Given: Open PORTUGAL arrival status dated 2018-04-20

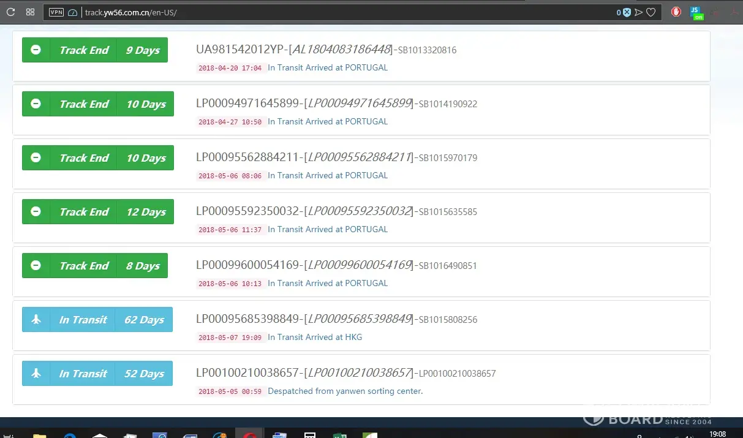Looking at the screenshot, I should [x=328, y=67].
